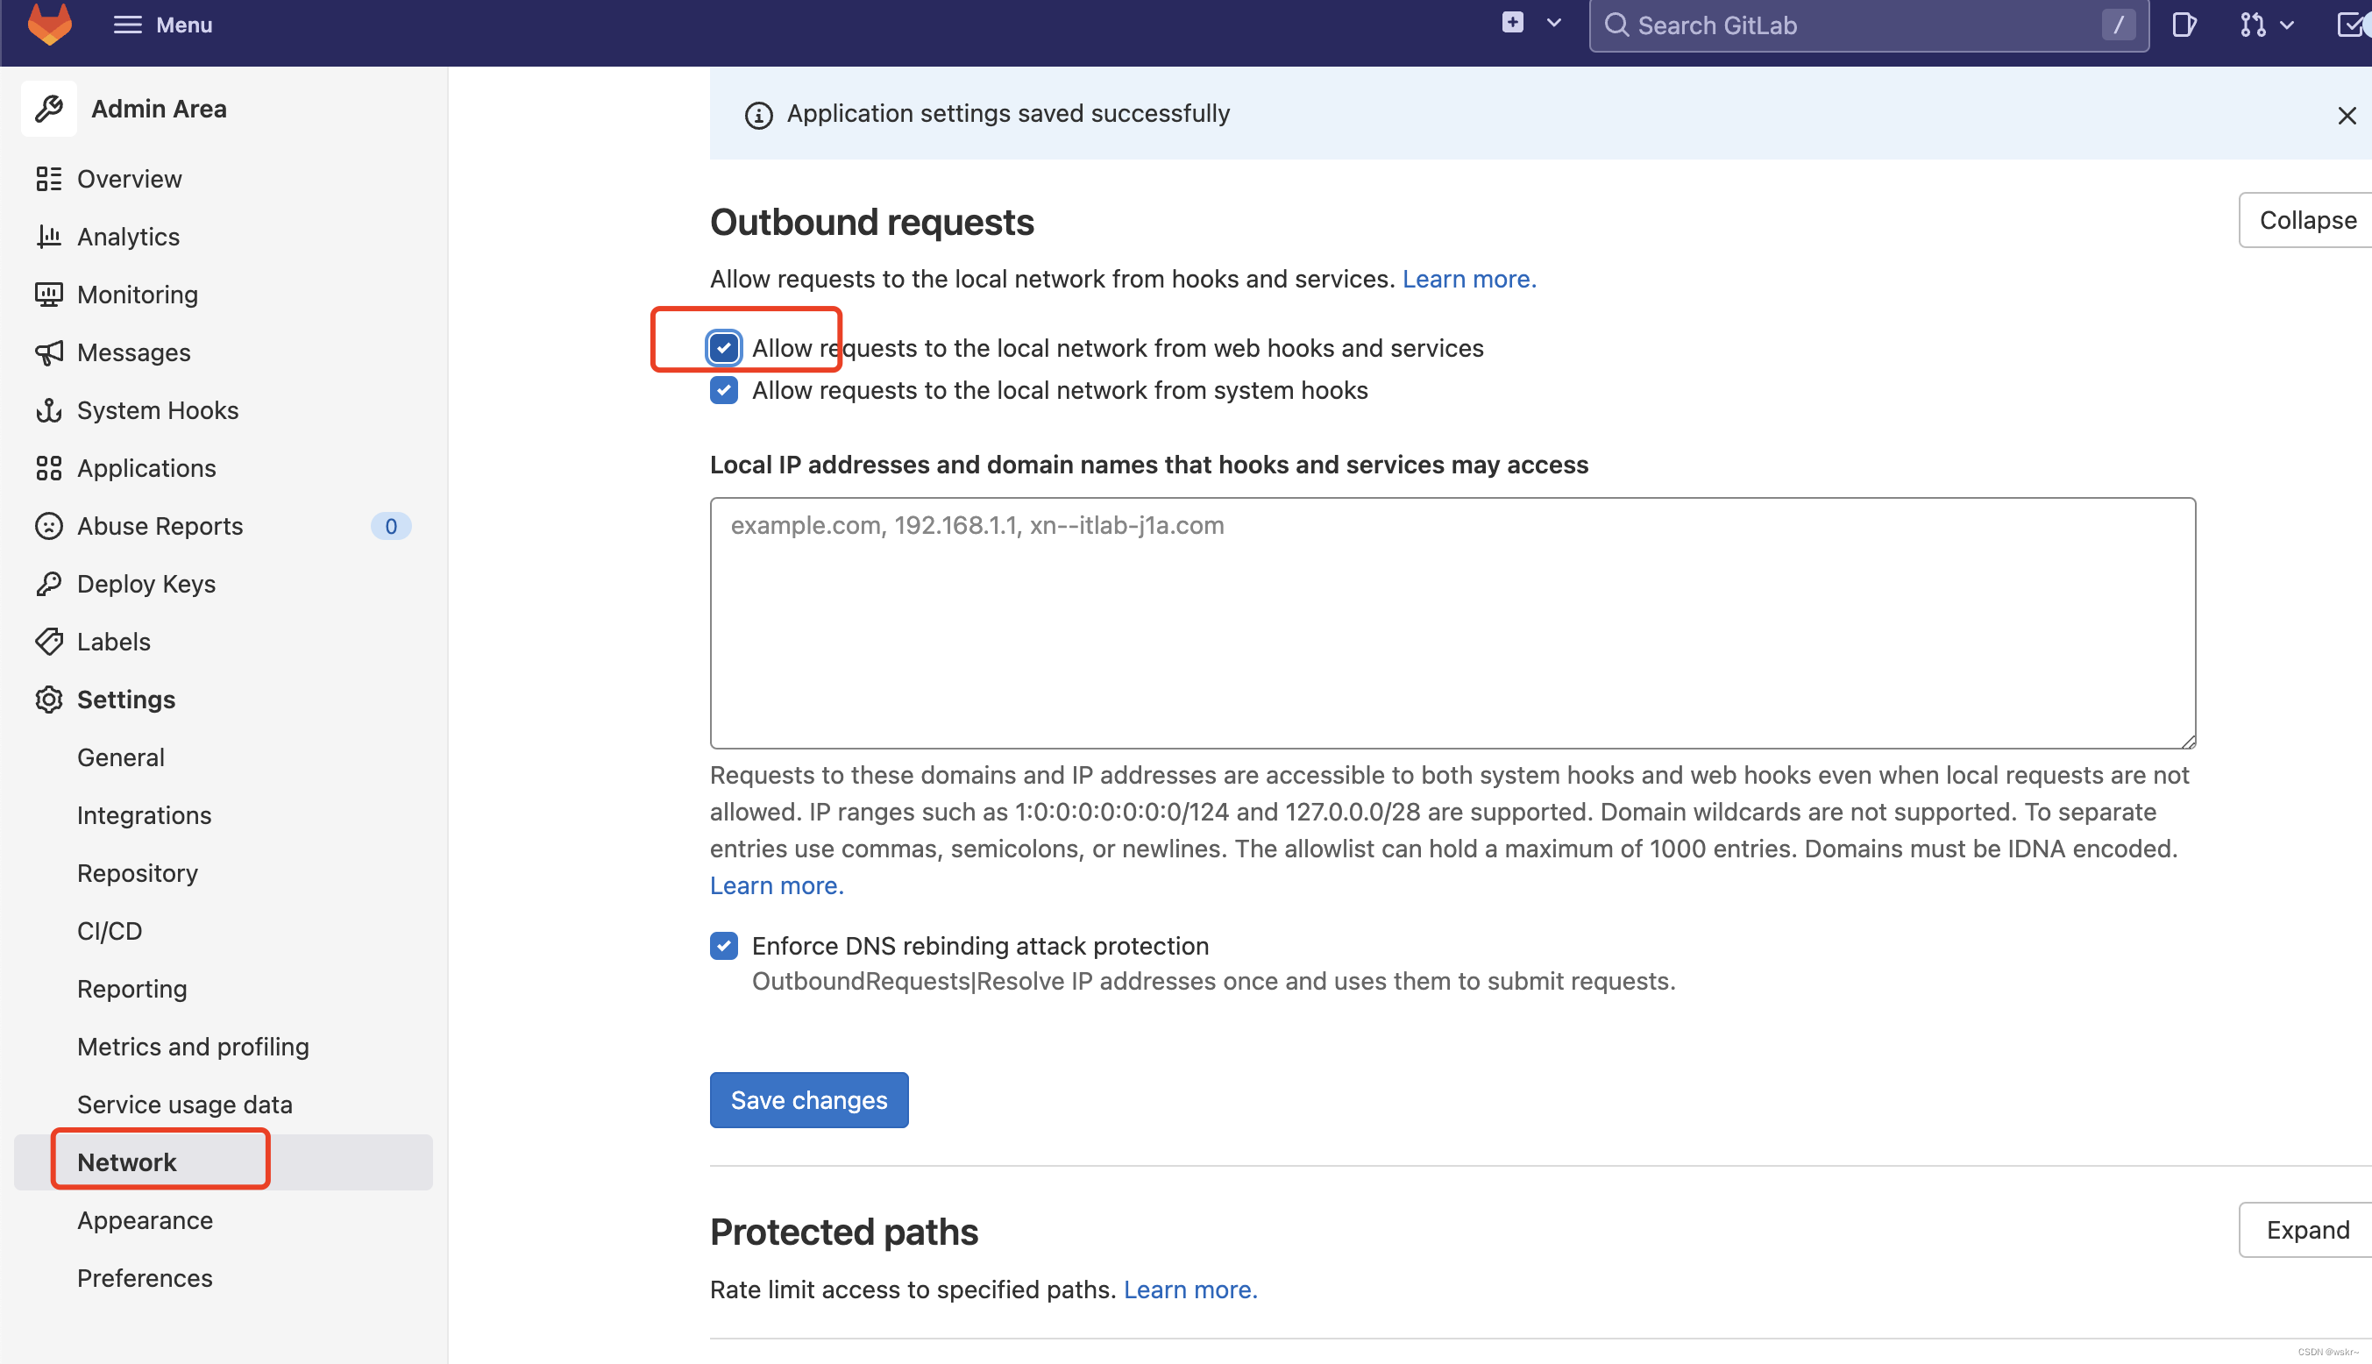The image size is (2372, 1364).
Task: Uncheck allow local network requests from web hooks
Action: click(x=723, y=347)
